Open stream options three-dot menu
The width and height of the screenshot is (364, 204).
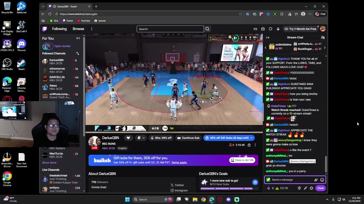coord(255,145)
